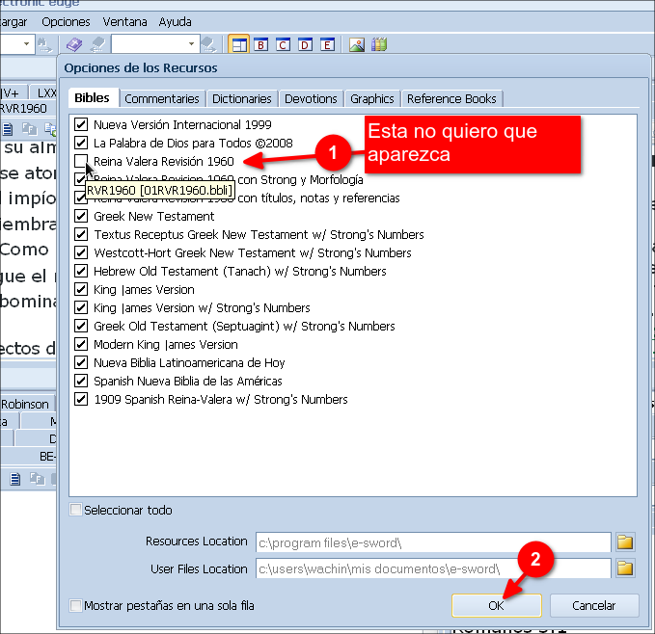This screenshot has height=634, width=655.
Task: Uncheck Greek New Testament
Action: point(81,216)
